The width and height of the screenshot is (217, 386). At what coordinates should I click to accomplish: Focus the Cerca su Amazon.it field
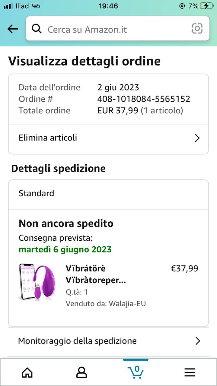[x=118, y=29]
